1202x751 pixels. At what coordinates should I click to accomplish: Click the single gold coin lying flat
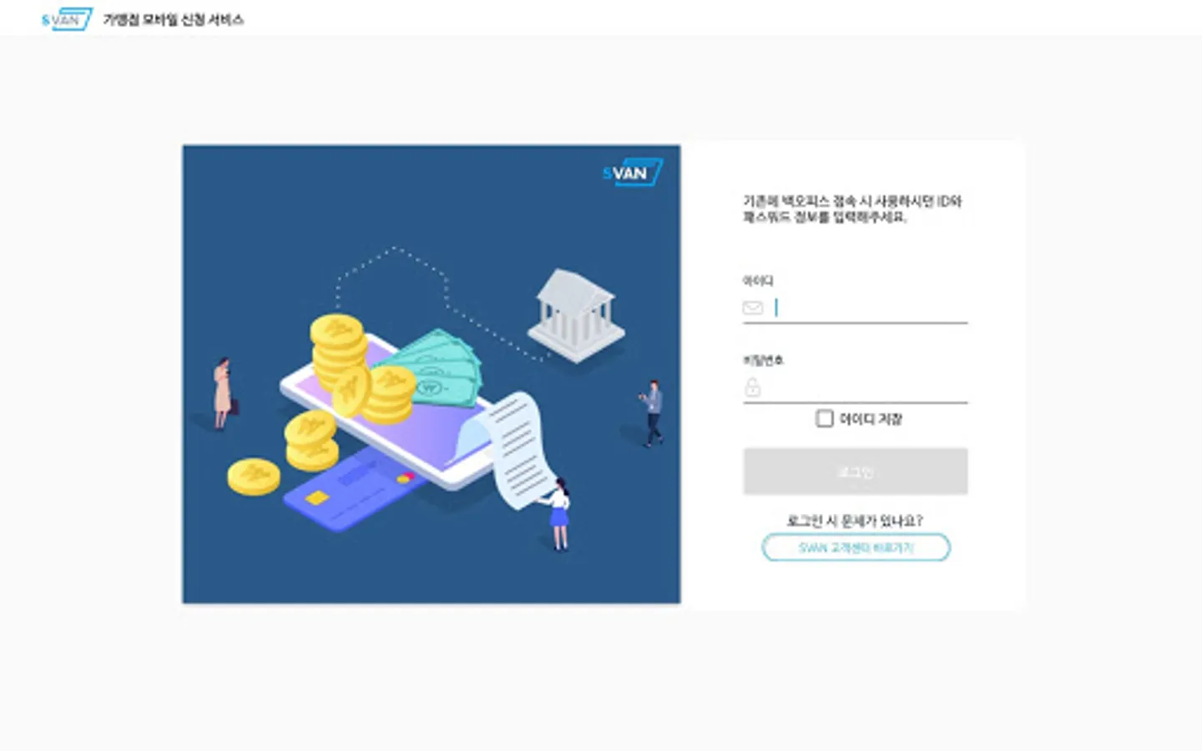click(254, 476)
